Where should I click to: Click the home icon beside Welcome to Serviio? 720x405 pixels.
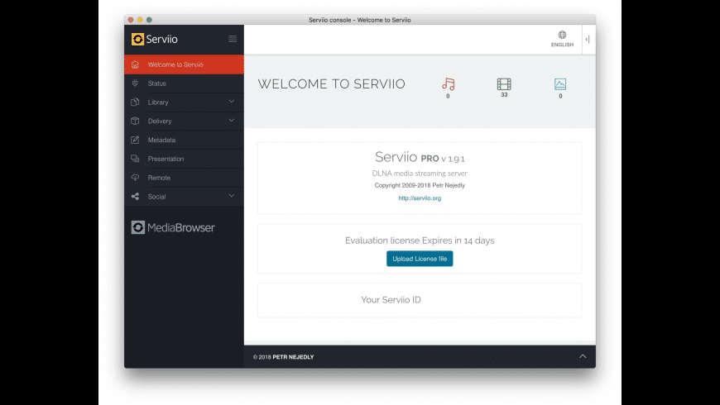pos(135,64)
